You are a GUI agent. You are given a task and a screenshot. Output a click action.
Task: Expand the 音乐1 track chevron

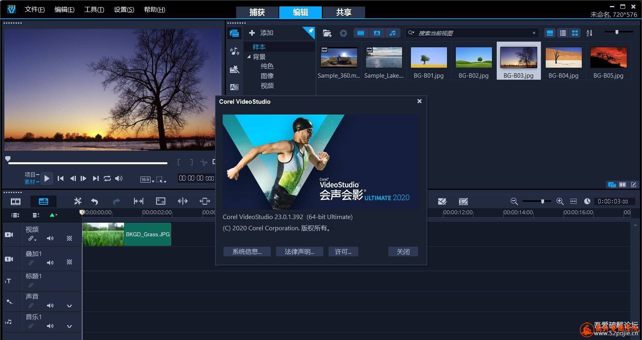pos(69,326)
